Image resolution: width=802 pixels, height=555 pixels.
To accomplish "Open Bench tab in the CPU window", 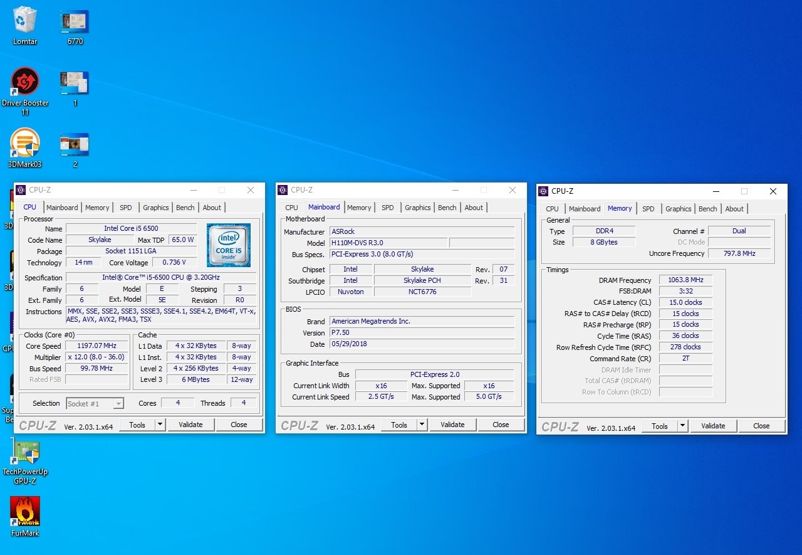I will point(185,208).
